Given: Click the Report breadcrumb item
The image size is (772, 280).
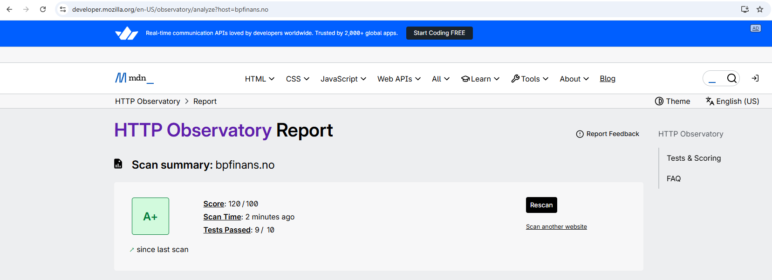Looking at the screenshot, I should [205, 101].
